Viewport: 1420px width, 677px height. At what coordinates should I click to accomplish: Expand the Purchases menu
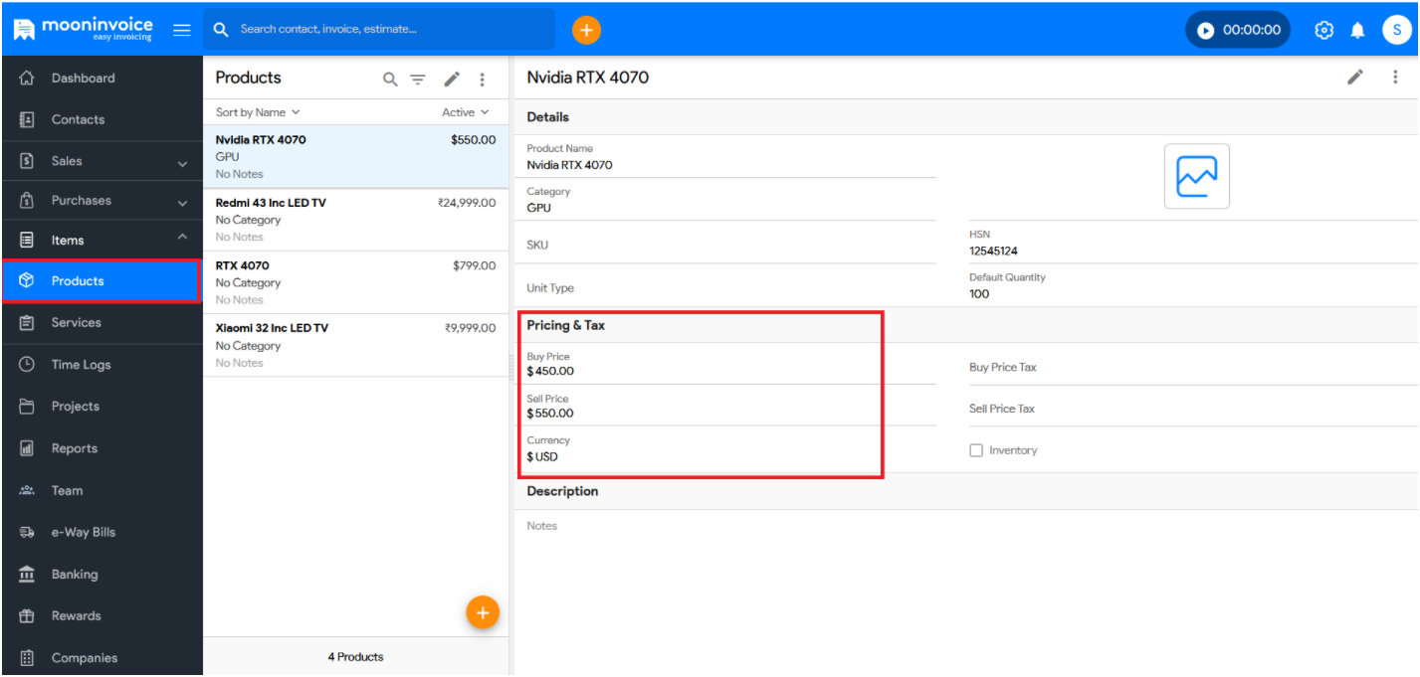pyautogui.click(x=101, y=201)
